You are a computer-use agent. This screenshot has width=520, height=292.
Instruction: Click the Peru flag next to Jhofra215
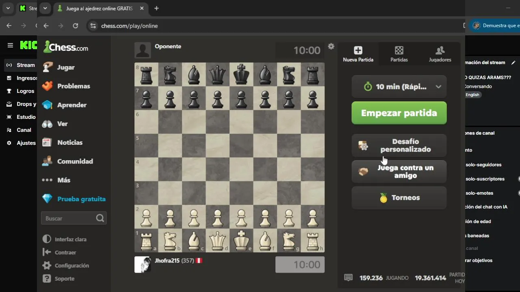pos(199,260)
